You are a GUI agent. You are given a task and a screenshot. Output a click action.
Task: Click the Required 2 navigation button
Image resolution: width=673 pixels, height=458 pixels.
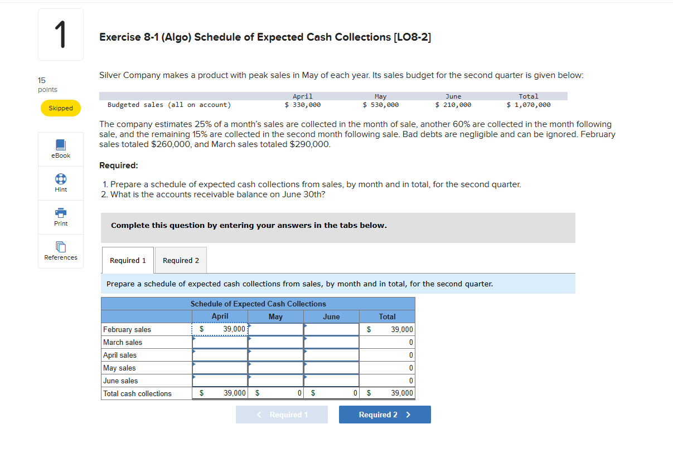click(x=385, y=414)
